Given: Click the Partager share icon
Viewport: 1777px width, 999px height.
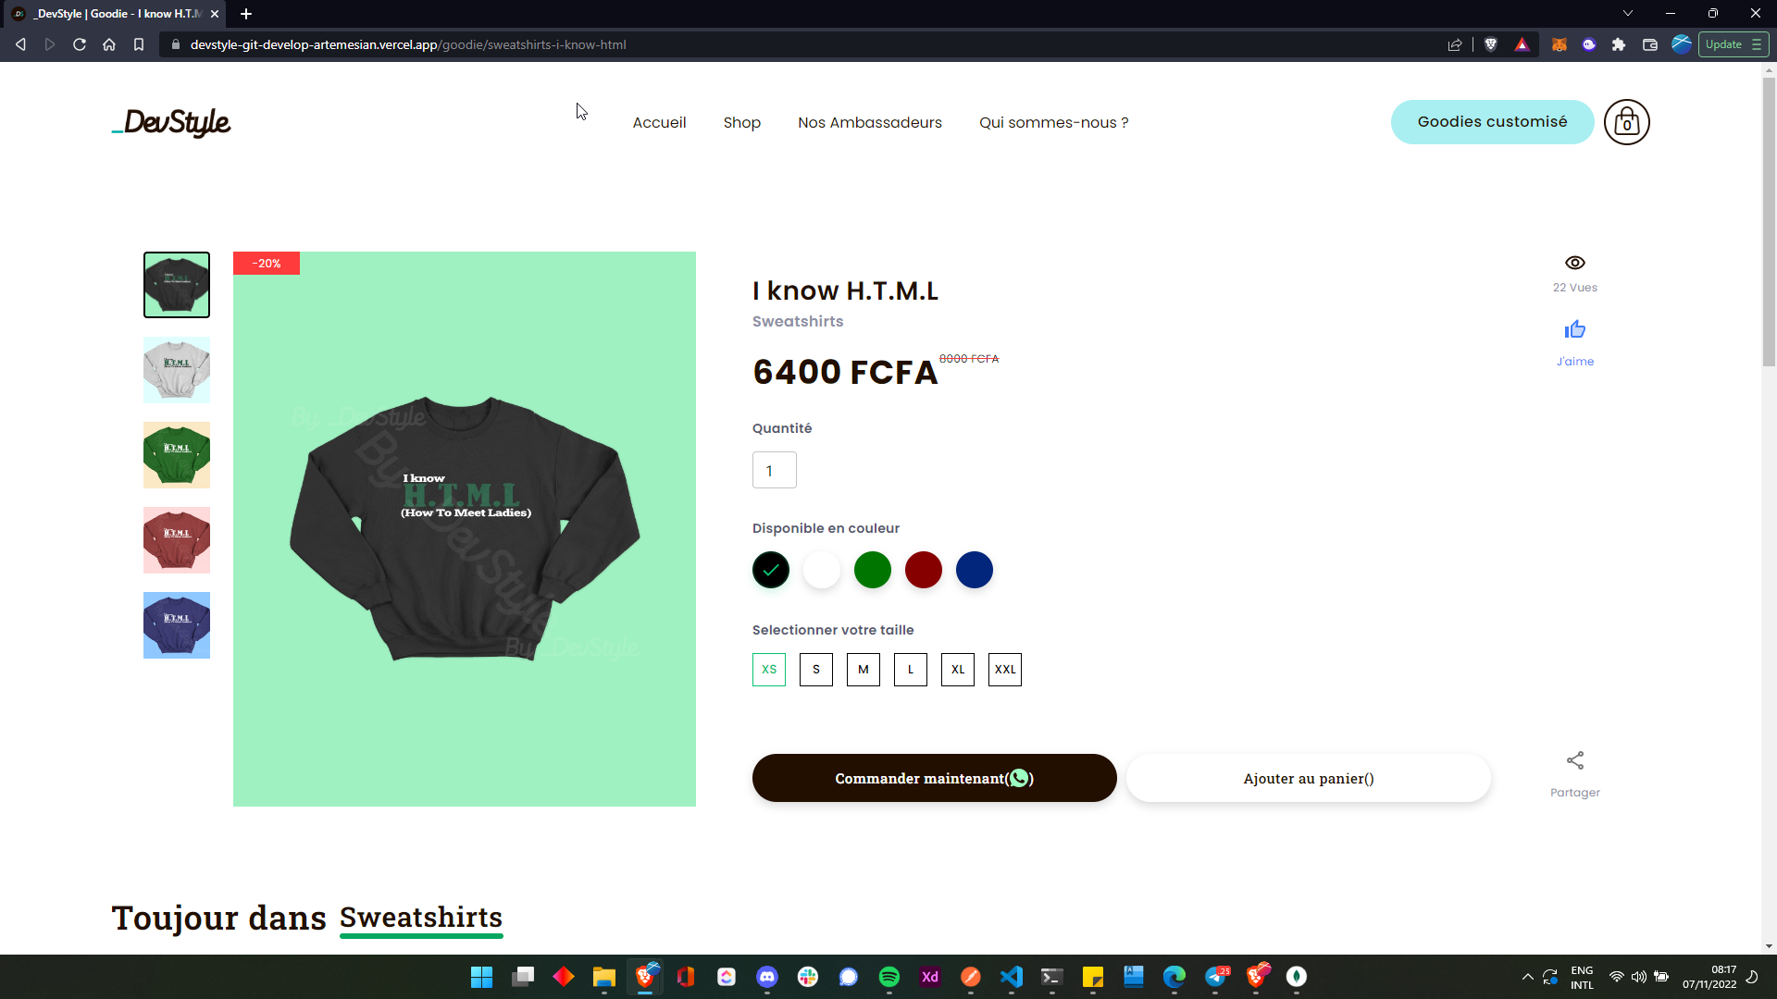Looking at the screenshot, I should click(1574, 760).
